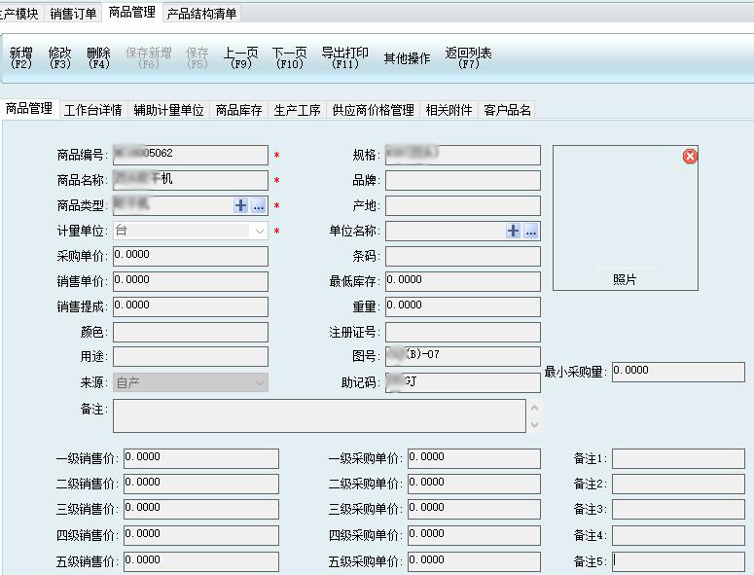Click the plus icon beside 商品类型 field
The height and width of the screenshot is (575, 754).
click(x=241, y=206)
